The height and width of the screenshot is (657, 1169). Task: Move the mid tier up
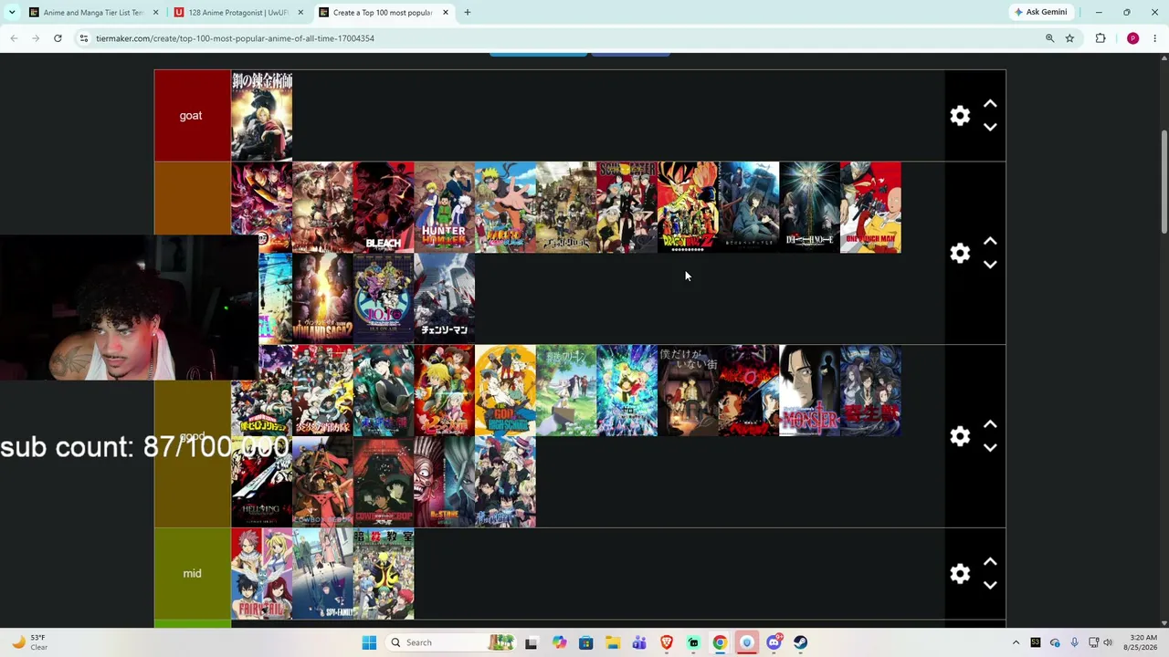tap(990, 562)
